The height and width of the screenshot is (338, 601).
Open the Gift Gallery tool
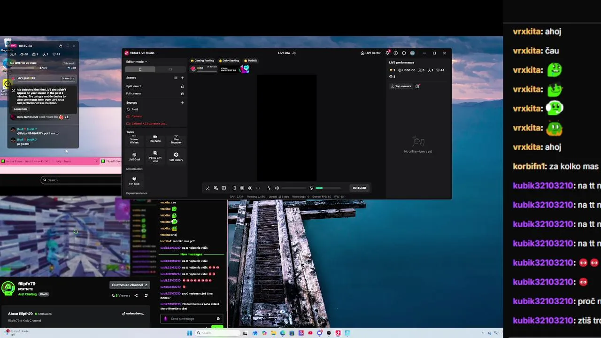click(x=176, y=156)
